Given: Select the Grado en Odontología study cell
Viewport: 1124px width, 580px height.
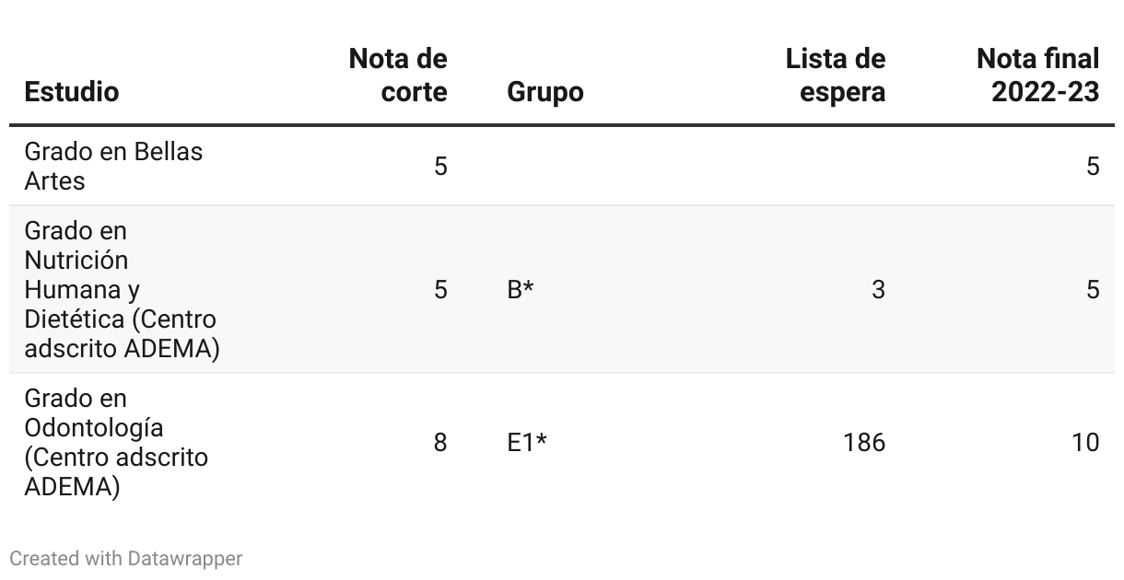Looking at the screenshot, I should [x=116, y=443].
